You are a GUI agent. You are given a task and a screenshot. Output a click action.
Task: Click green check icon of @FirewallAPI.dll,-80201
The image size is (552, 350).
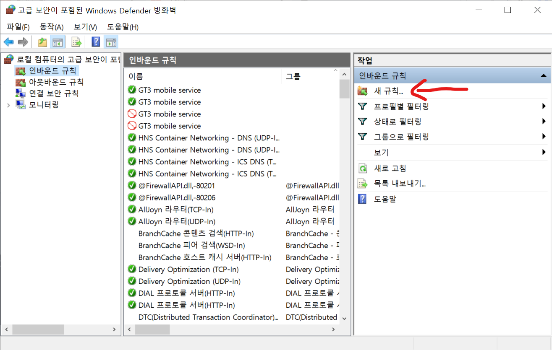pos(132,185)
